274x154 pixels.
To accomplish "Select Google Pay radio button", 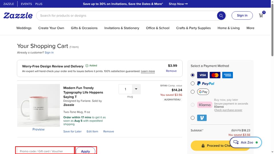I will pos(193,92).
